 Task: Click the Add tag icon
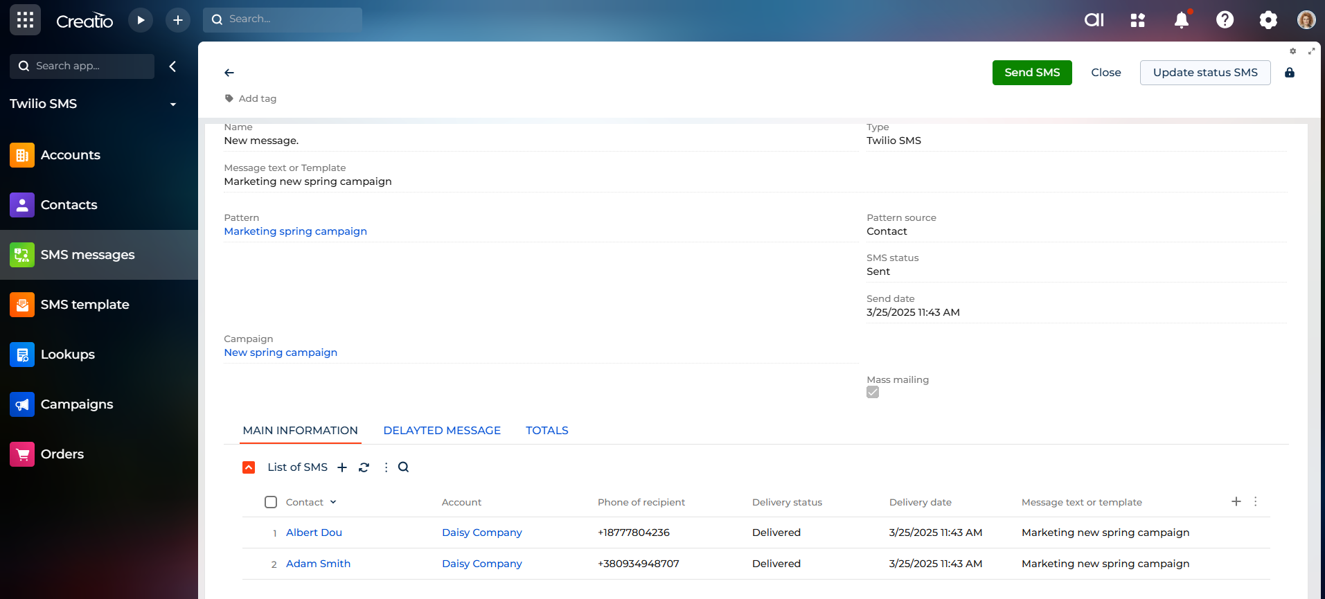pyautogui.click(x=229, y=98)
